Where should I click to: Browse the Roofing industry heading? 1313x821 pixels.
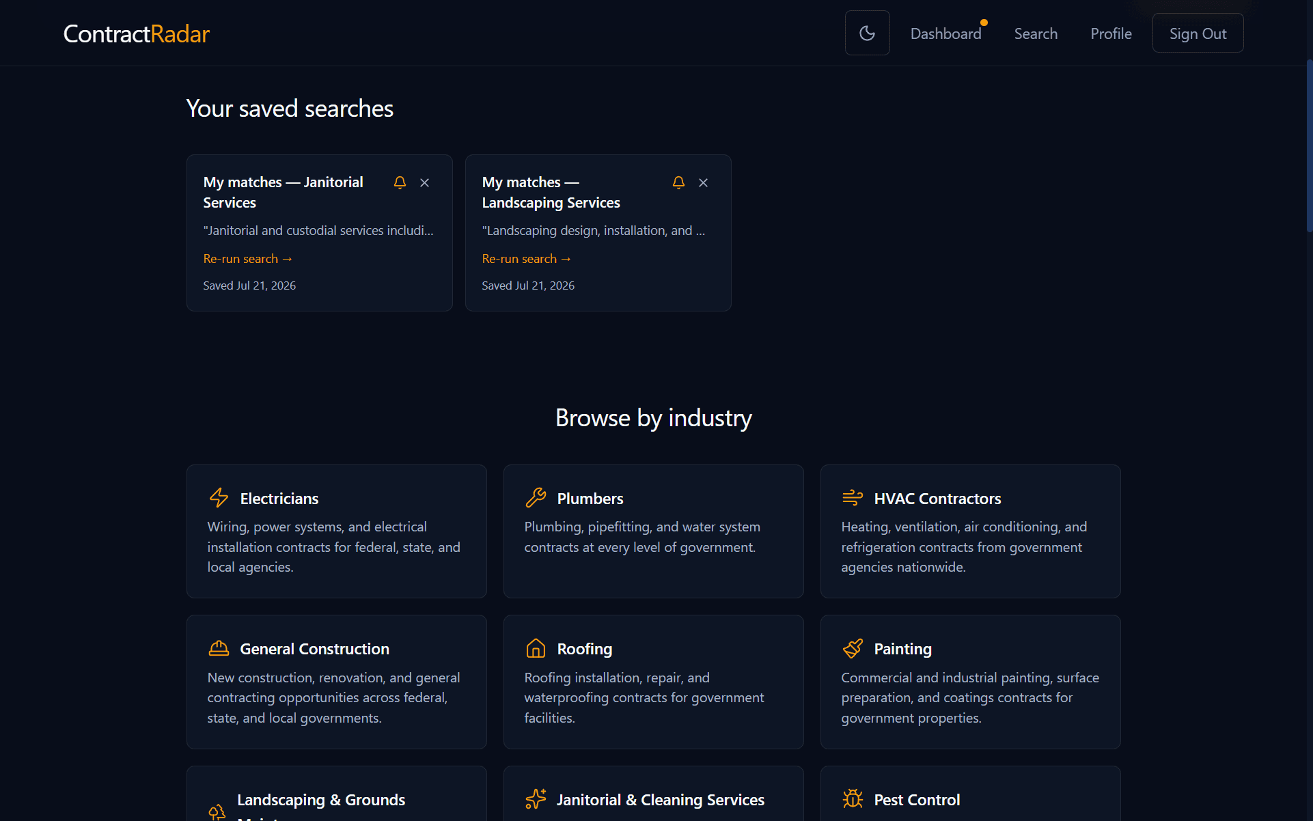[584, 649]
